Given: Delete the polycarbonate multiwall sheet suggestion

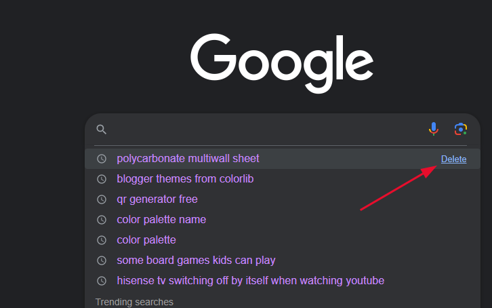Looking at the screenshot, I should (454, 159).
